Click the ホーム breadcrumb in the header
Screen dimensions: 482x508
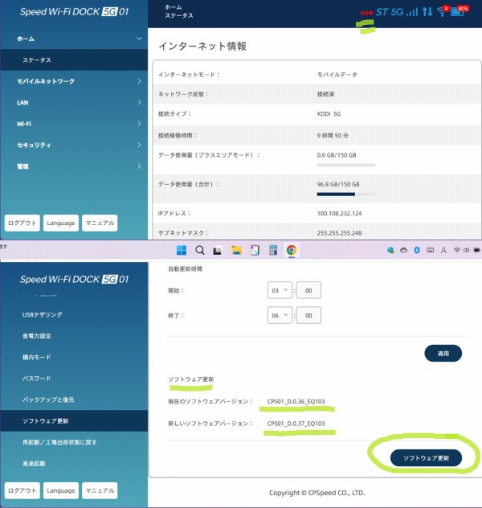(x=174, y=7)
